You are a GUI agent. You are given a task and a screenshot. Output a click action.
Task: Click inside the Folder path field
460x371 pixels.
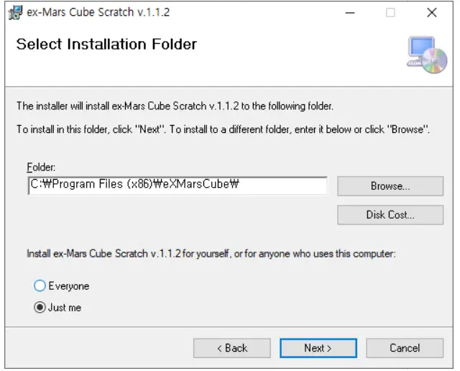click(178, 185)
